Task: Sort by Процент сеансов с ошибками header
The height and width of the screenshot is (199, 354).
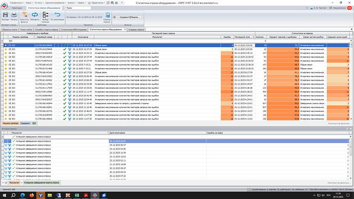Action: (x=283, y=37)
